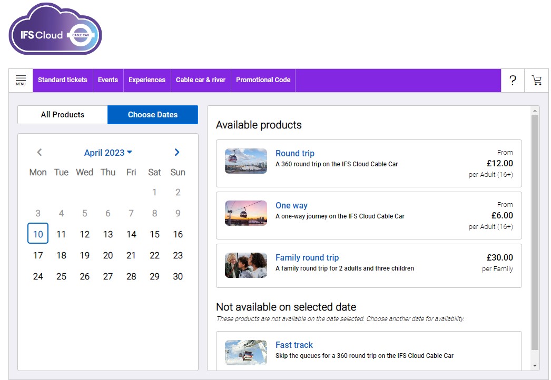The width and height of the screenshot is (551, 380).
Task: Open the hamburger MENU icon
Action: 21,80
